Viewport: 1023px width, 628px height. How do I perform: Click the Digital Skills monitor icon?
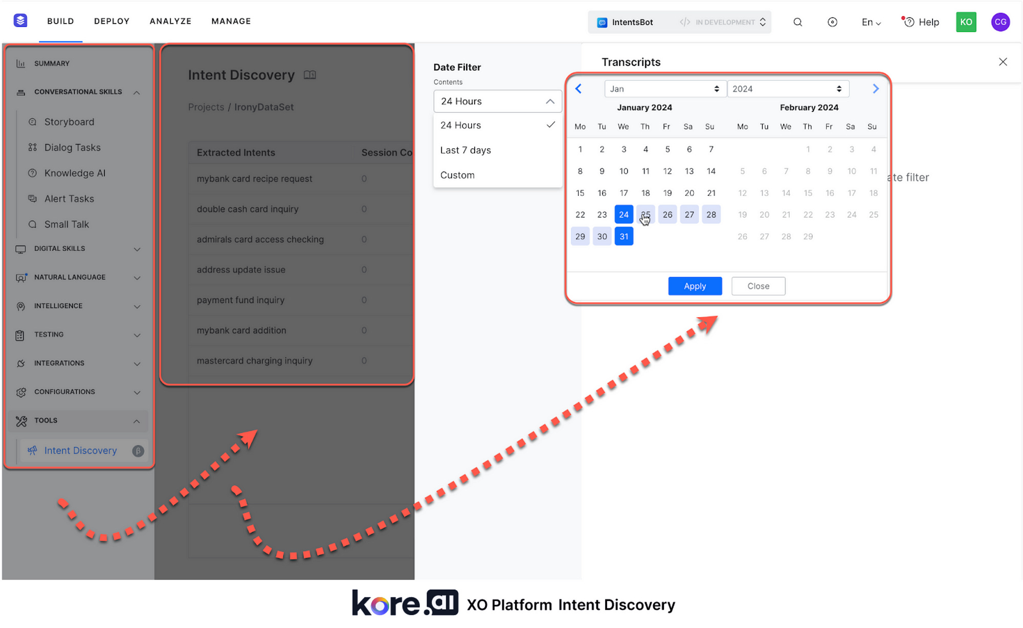(x=21, y=249)
